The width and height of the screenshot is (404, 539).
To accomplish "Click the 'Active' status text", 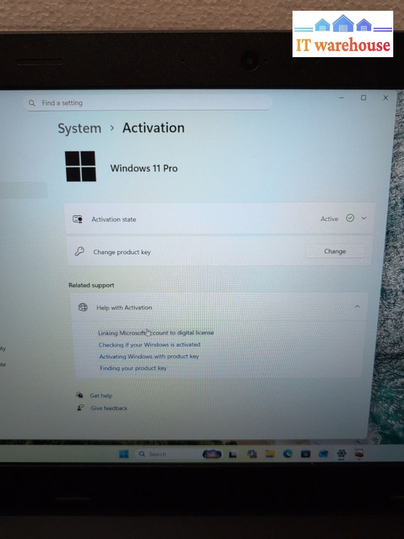I will pyautogui.click(x=329, y=219).
